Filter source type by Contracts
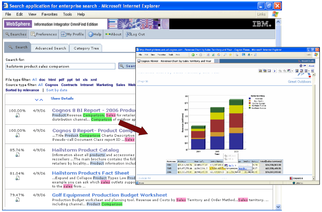The image size is (322, 212). 69,85
